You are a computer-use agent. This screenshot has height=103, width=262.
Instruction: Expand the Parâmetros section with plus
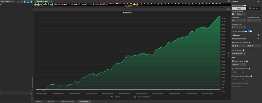click(258, 35)
